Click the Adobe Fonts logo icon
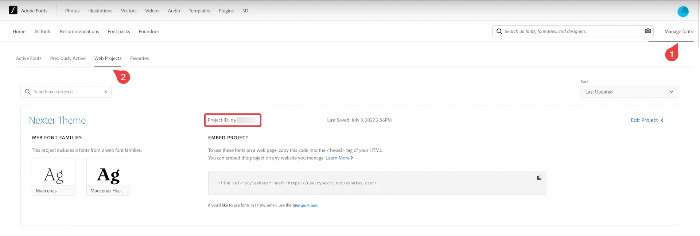Viewport: 700px width, 236px height. pyautogui.click(x=13, y=10)
